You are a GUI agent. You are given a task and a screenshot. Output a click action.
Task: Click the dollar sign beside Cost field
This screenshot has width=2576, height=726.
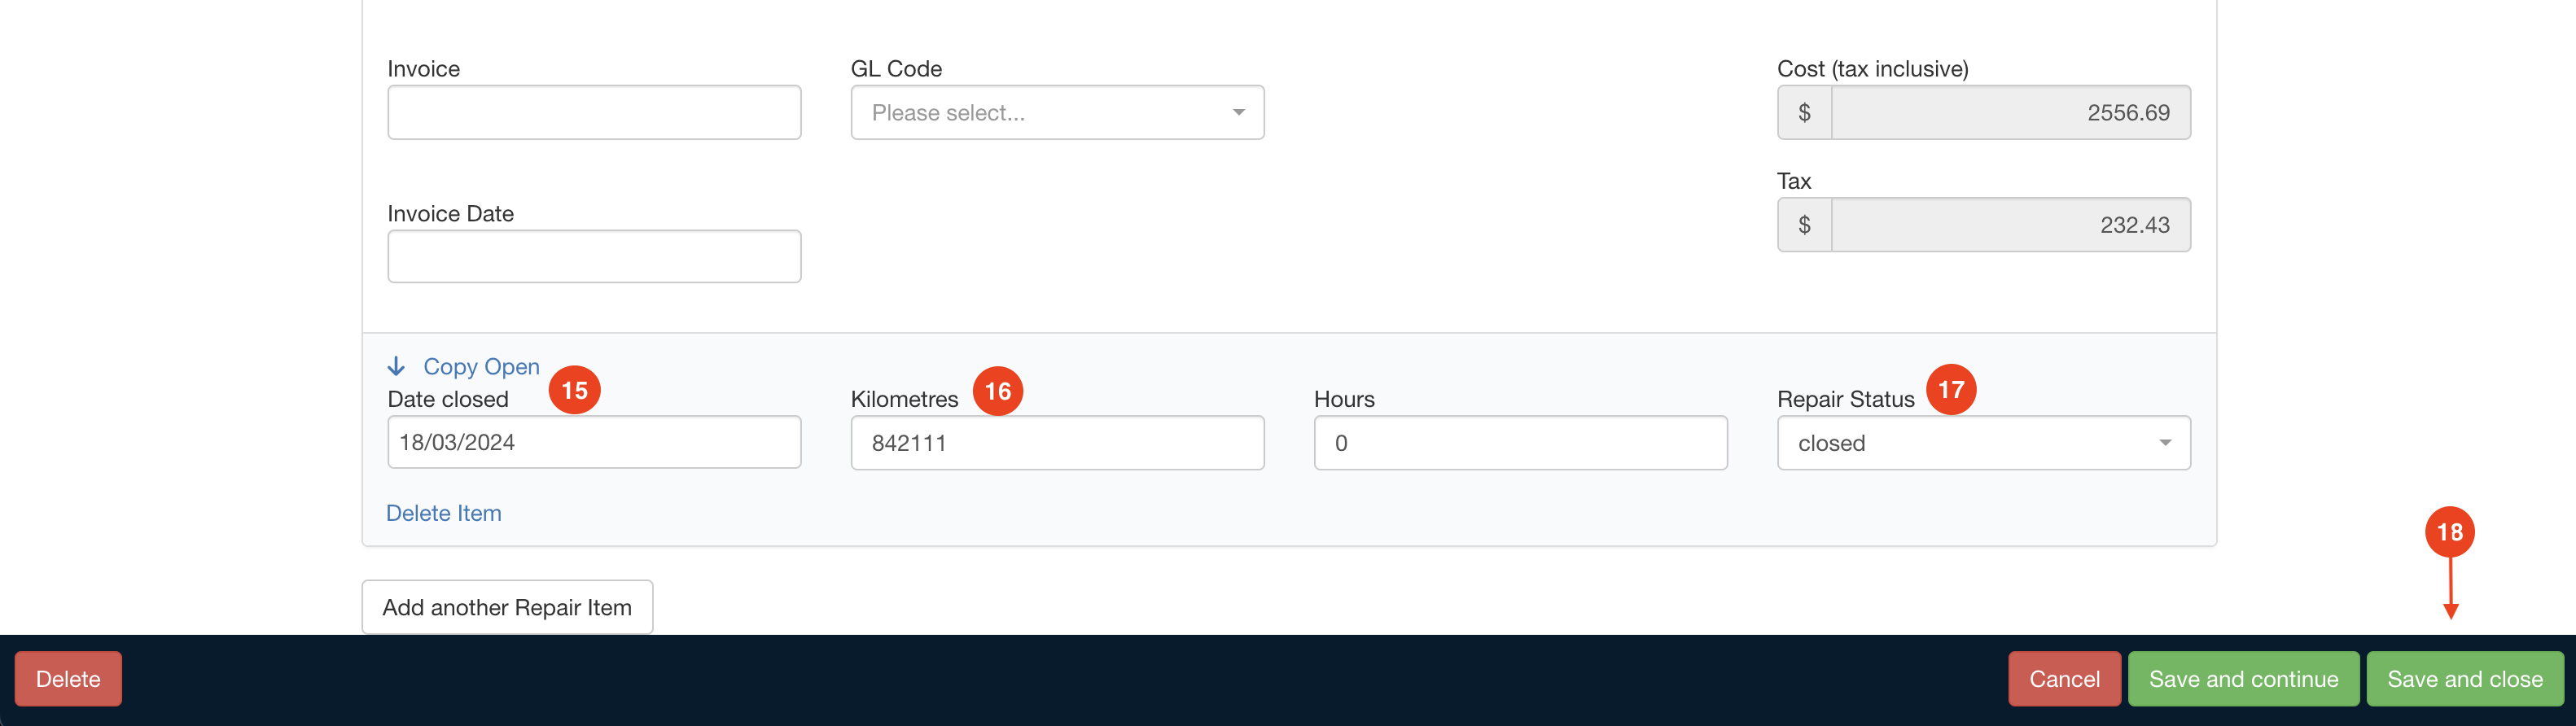click(x=1804, y=113)
